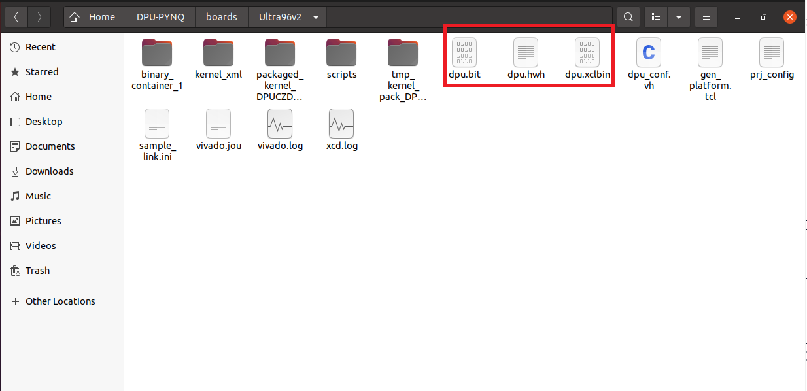The image size is (807, 391).
Task: Select the xcd.log file icon
Action: pos(341,123)
